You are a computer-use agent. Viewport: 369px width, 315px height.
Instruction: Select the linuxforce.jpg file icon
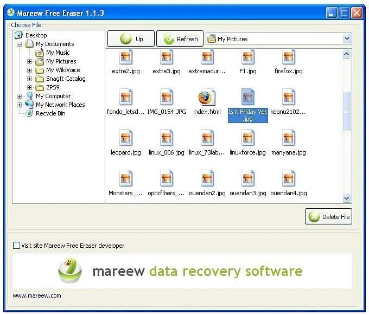pyautogui.click(x=248, y=138)
